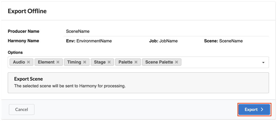Image resolution: width=277 pixels, height=121 pixels.
Task: Click the Scene Palette tag label
Action: click(x=159, y=62)
